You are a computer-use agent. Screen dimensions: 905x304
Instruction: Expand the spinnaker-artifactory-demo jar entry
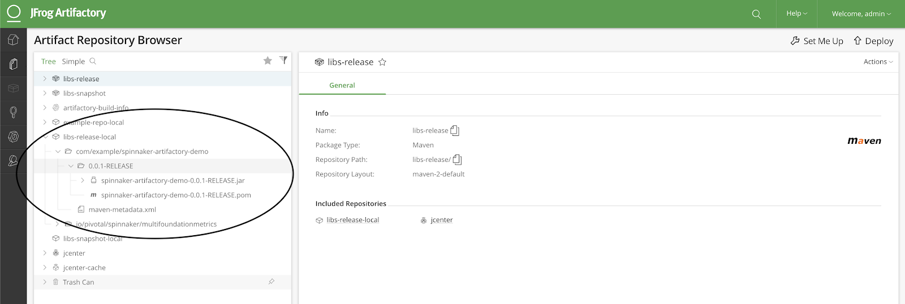83,180
